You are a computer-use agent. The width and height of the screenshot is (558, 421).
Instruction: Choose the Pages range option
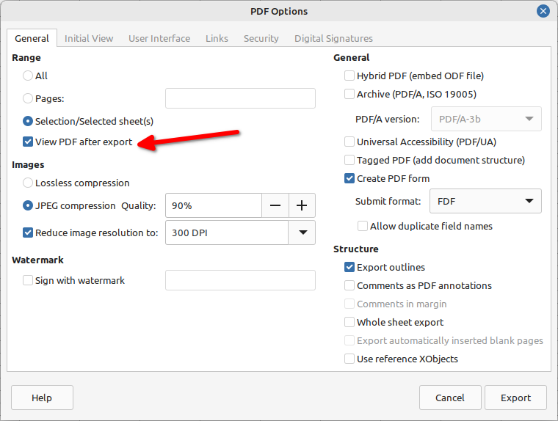coord(28,98)
